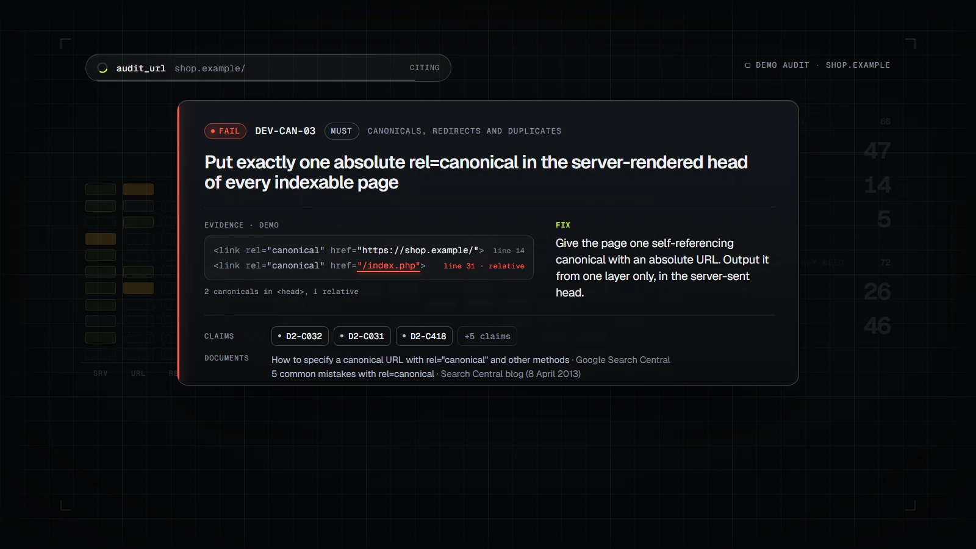Click the Canonicals, Redirects and Duplicates category

(x=464, y=131)
